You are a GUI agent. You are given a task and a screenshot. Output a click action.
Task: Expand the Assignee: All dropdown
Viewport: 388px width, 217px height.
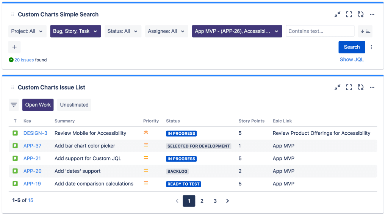166,31
